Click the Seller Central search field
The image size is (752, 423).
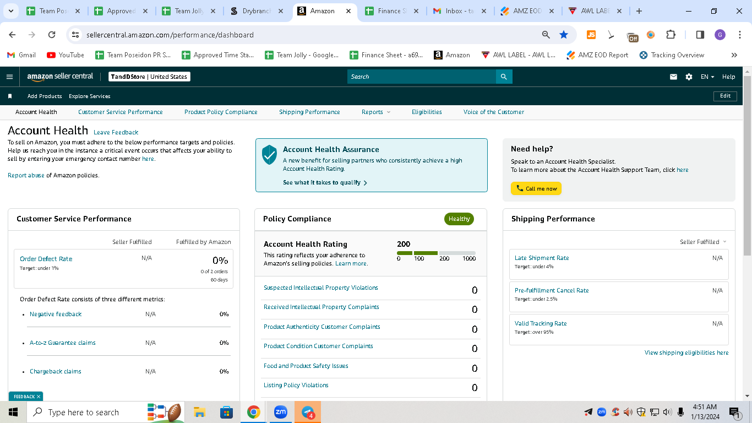(x=422, y=77)
